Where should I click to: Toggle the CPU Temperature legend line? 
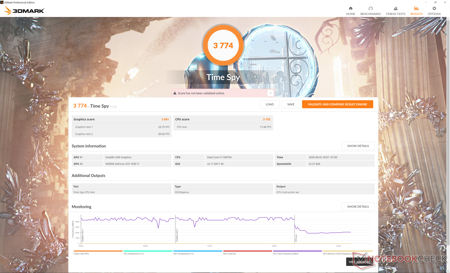[148, 253]
